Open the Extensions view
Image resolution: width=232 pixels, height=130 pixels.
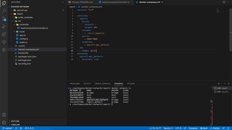[x=4, y=34]
